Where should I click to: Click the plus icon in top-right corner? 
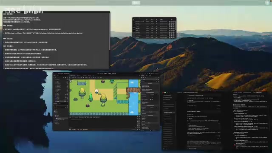click(x=267, y=3)
